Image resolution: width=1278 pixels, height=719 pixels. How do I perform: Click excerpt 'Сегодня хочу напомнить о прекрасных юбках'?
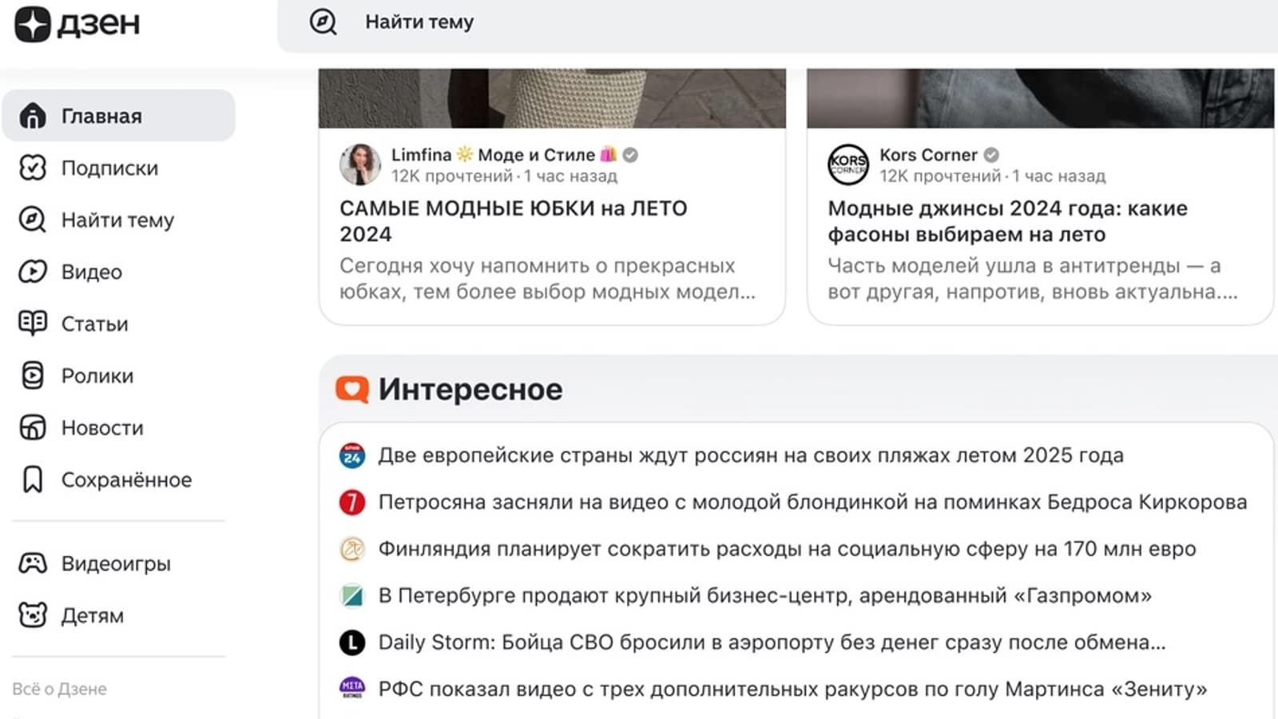547,279
